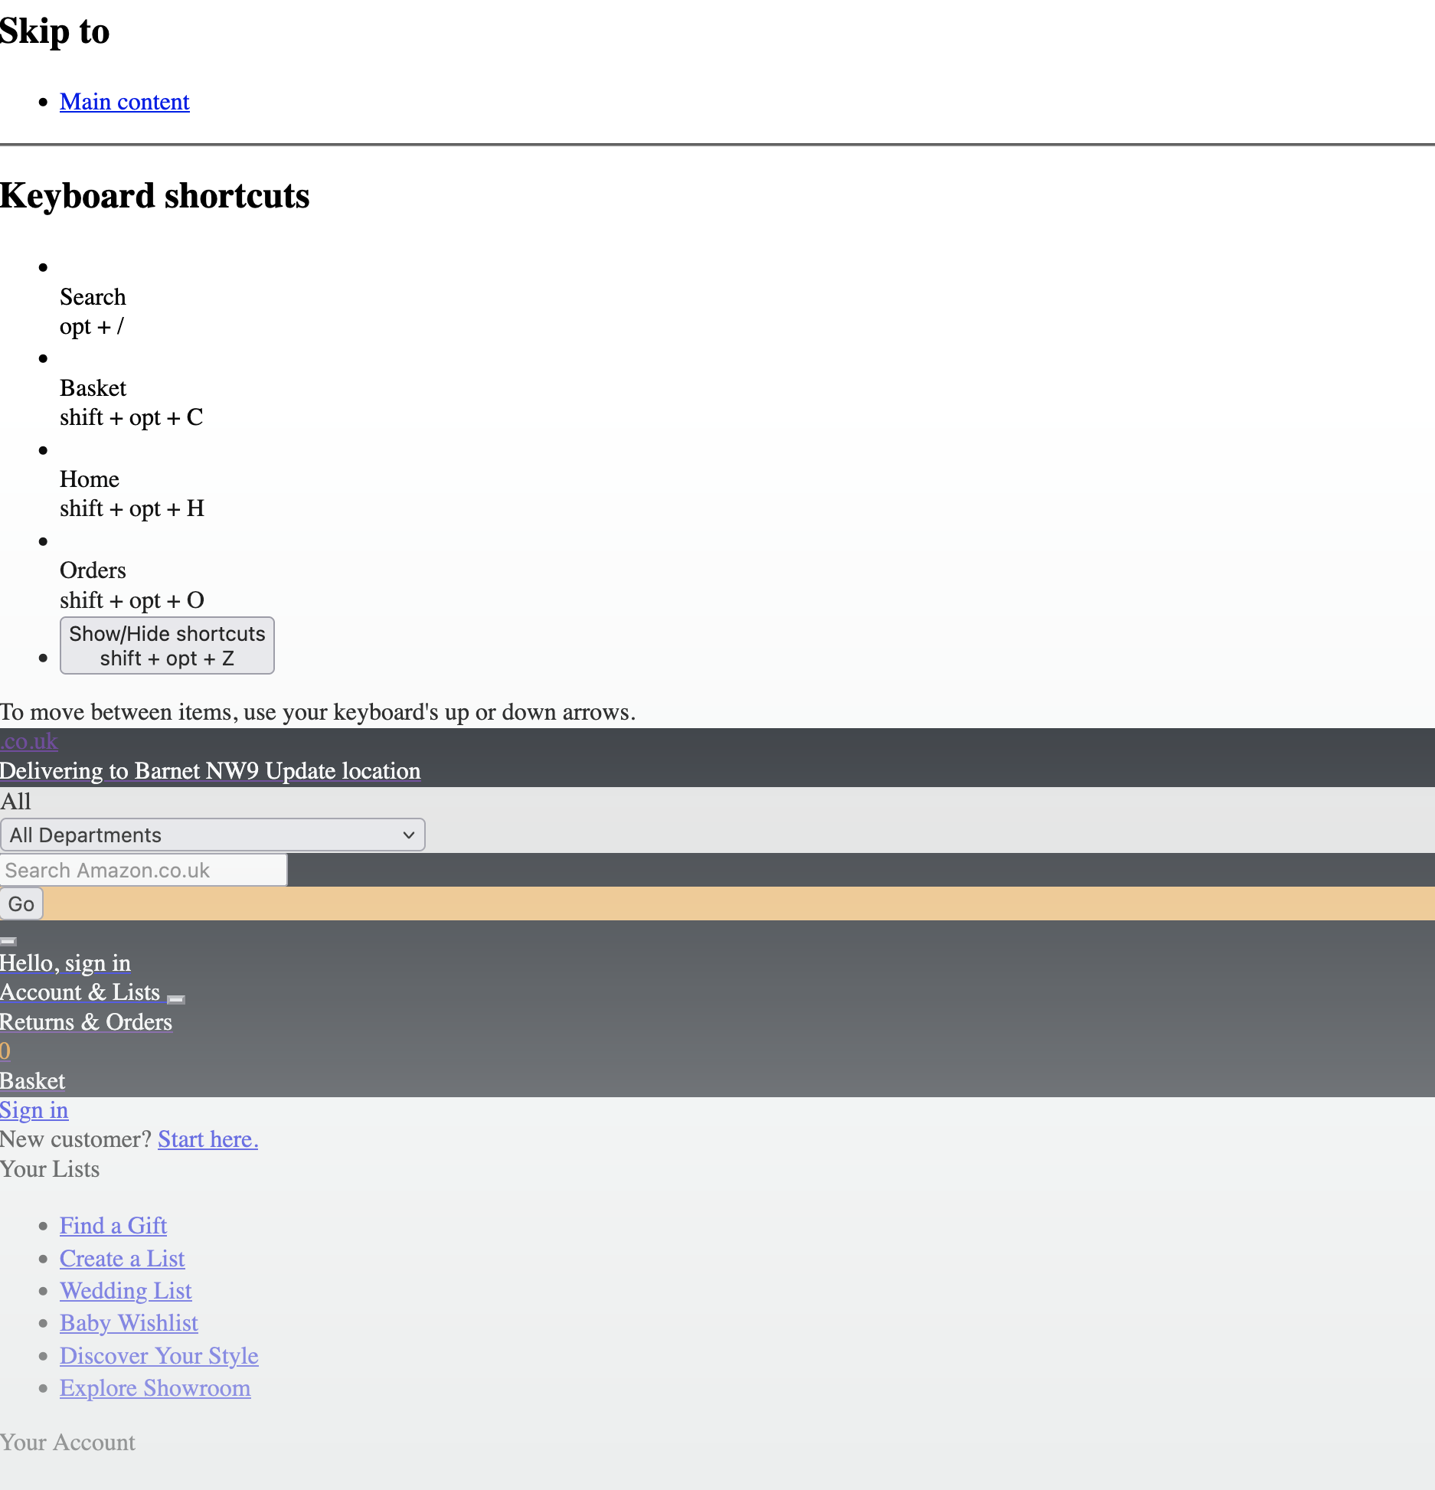Click the 'opt + /' shortcut text
The width and height of the screenshot is (1435, 1490).
[92, 326]
